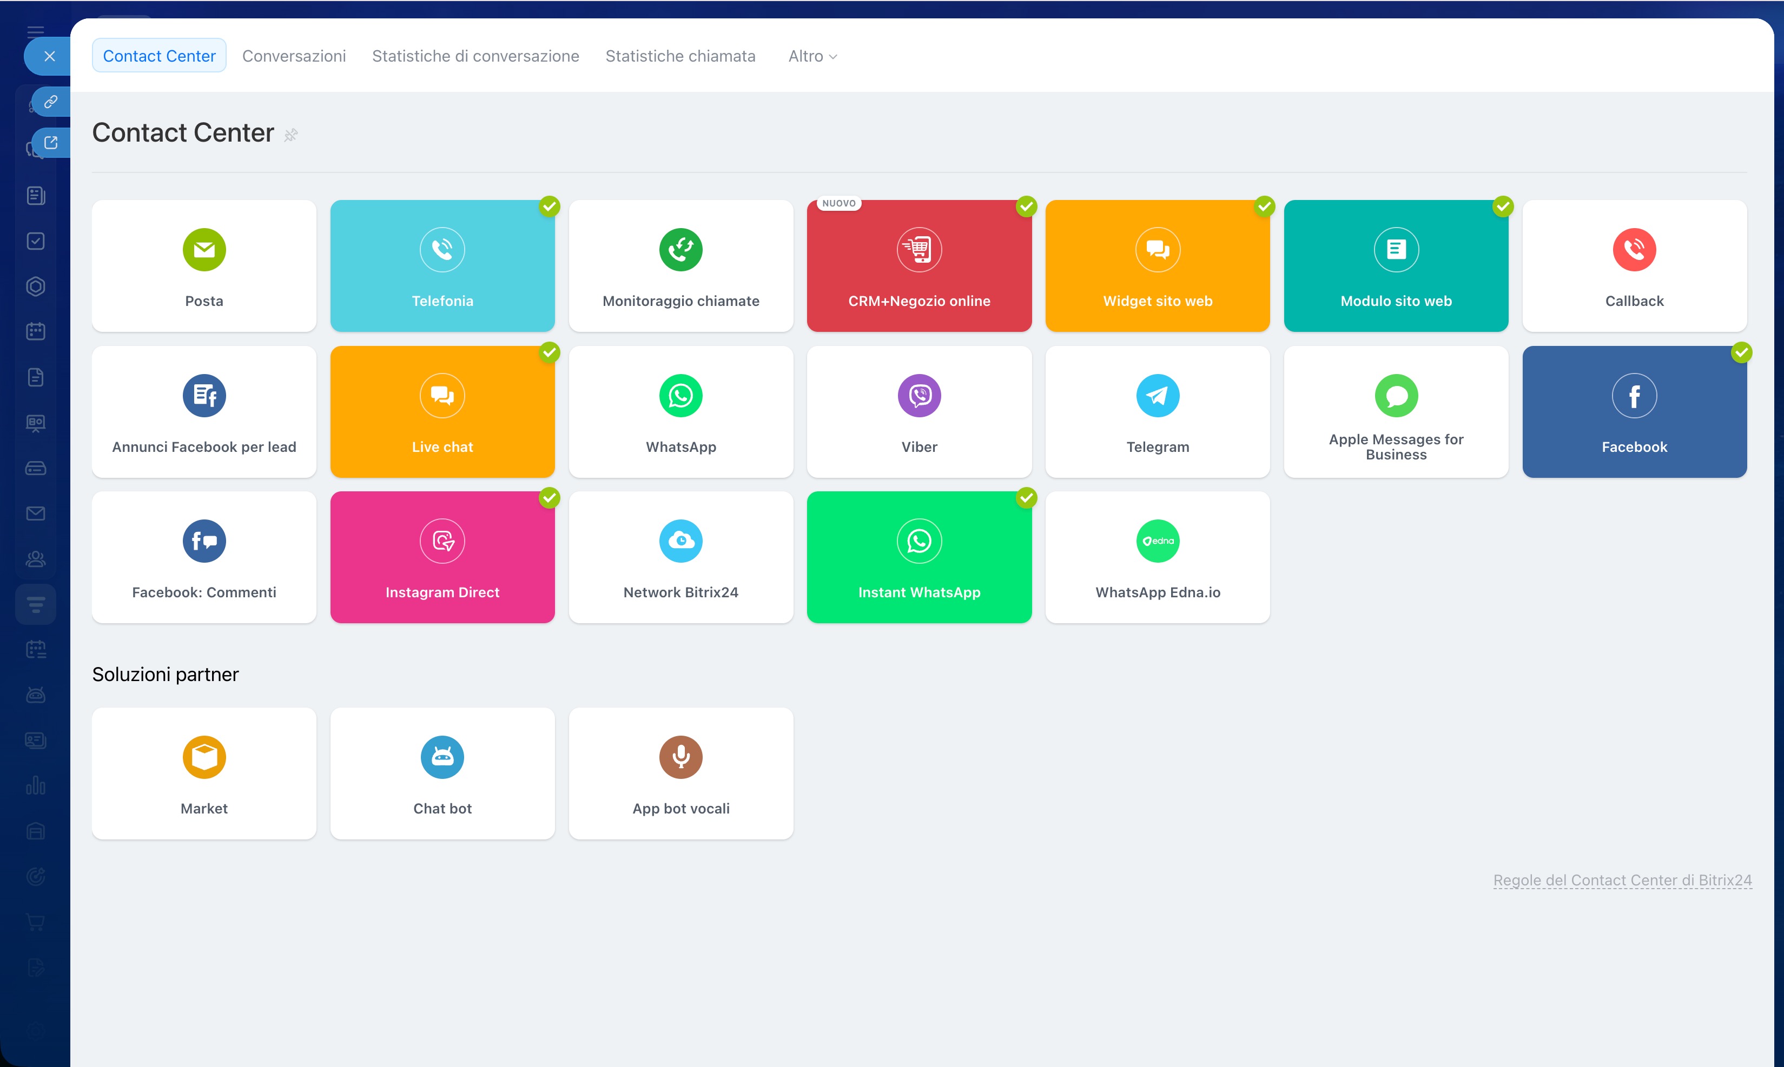Viewport: 1784px width, 1067px height.
Task: Click the checkmark badge on Instagram Direct
Action: pos(550,497)
